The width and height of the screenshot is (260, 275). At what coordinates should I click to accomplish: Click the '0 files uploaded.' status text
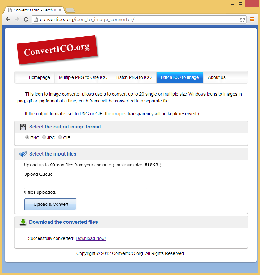click(x=40, y=192)
